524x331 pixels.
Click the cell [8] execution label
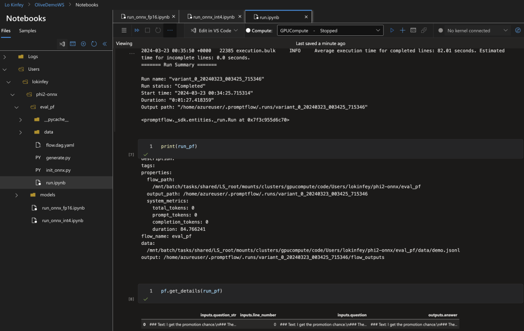click(x=131, y=300)
